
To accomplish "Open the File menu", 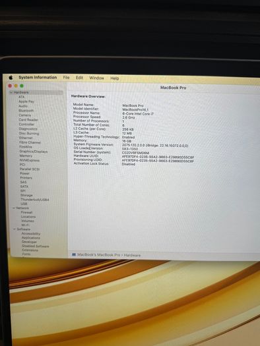I will point(66,78).
